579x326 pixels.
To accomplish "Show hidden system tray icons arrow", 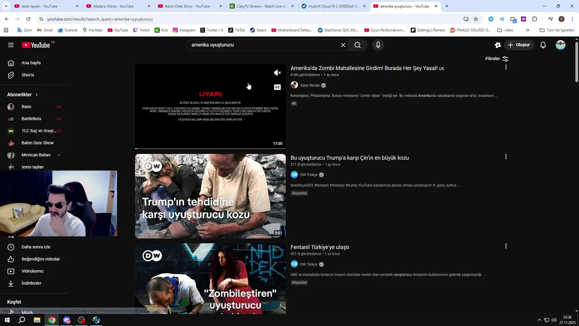I will 539,320.
